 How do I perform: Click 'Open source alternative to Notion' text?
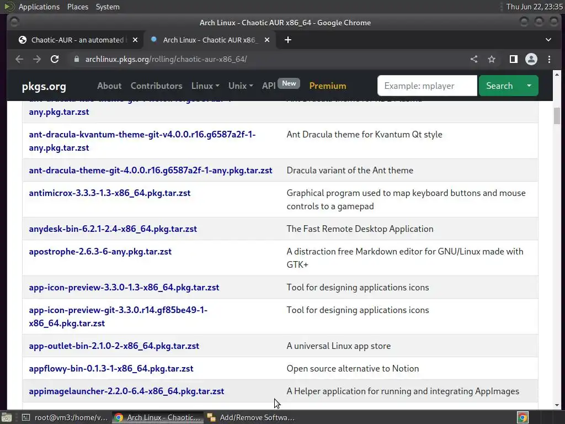click(x=353, y=368)
